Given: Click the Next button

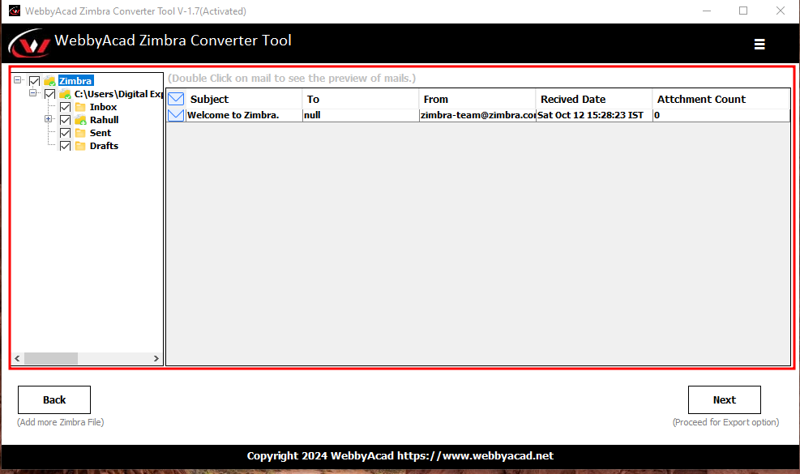Looking at the screenshot, I should pyautogui.click(x=724, y=399).
